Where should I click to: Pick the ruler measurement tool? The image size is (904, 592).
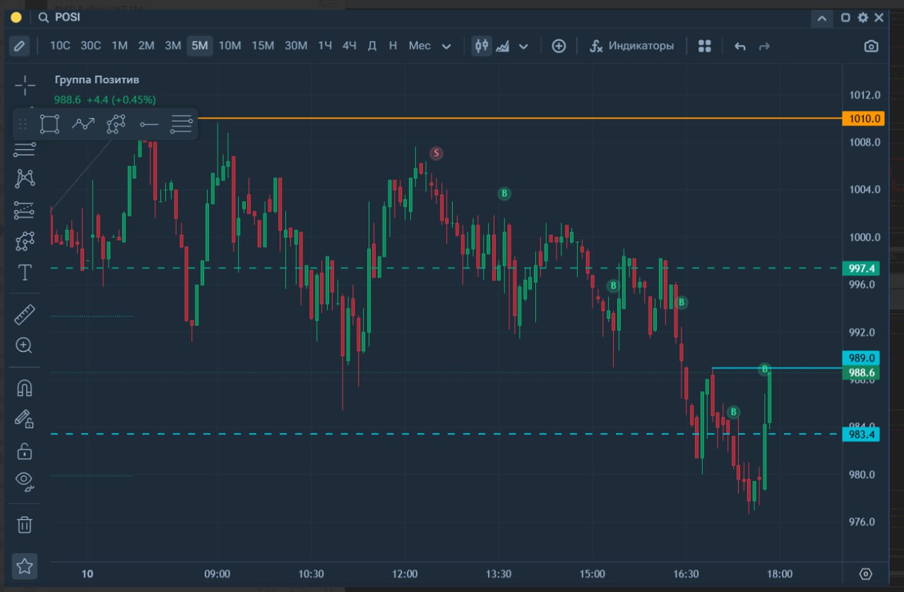(x=25, y=314)
